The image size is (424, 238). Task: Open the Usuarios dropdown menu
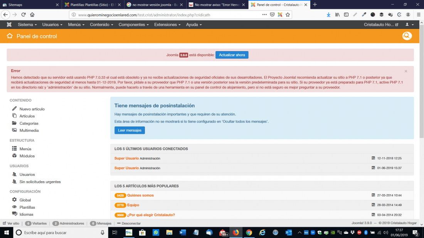coord(52,25)
